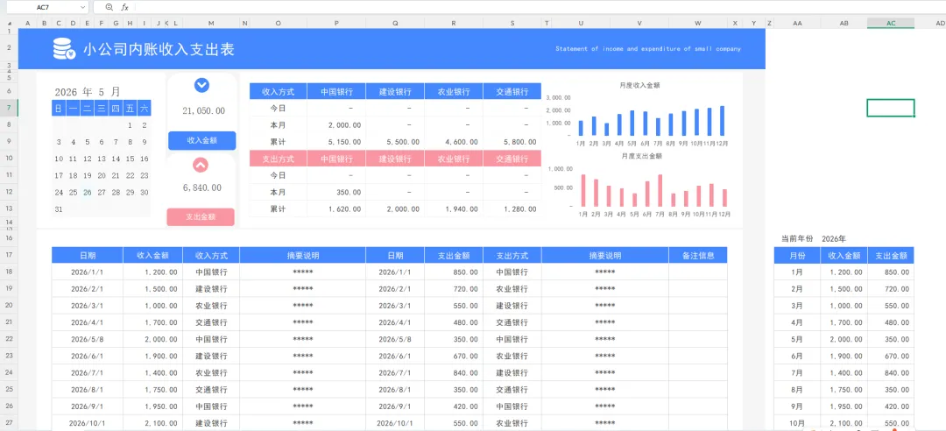Click the 收入金额 blue button
Screen dimensions: 946x431
click(202, 140)
